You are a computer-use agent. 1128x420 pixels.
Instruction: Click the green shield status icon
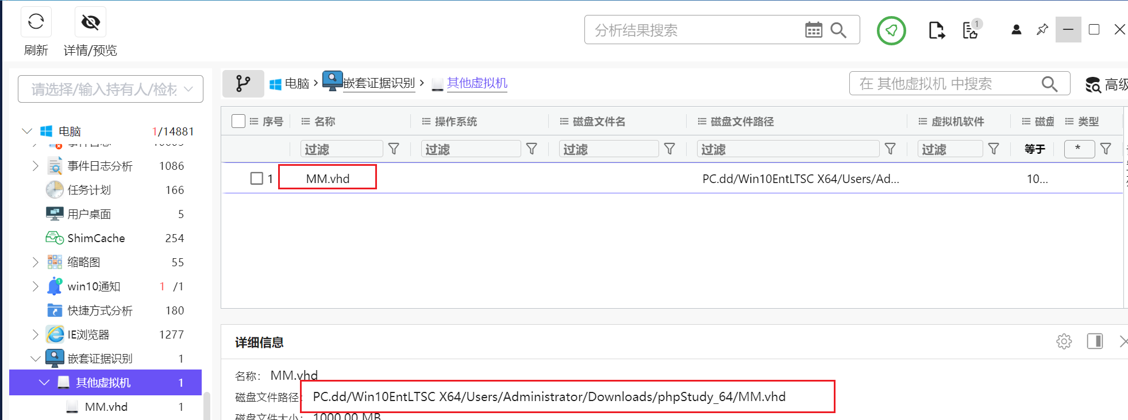pyautogui.click(x=891, y=30)
